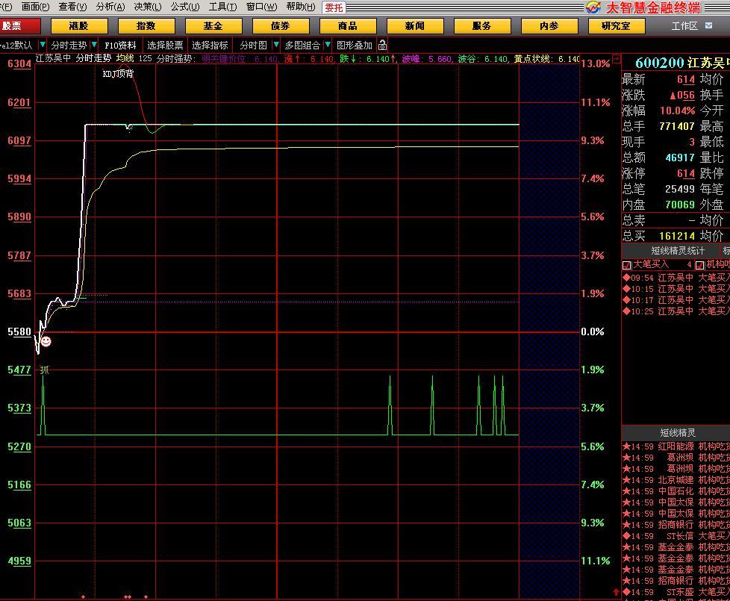Click the 港股 button
The width and height of the screenshot is (730, 601).
tap(78, 26)
